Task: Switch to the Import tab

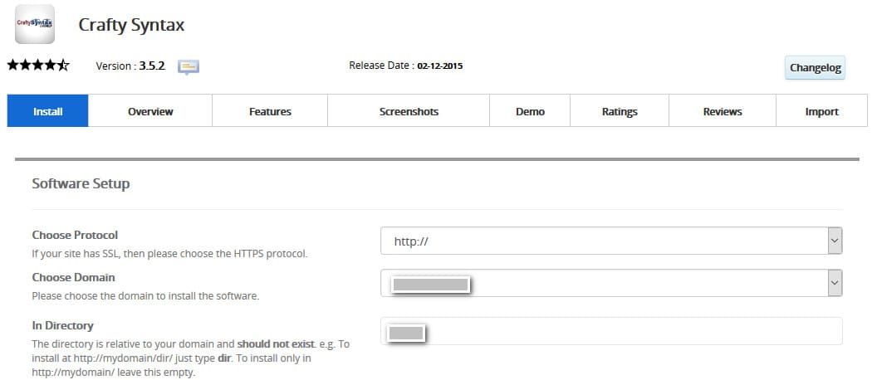Action: tap(821, 111)
